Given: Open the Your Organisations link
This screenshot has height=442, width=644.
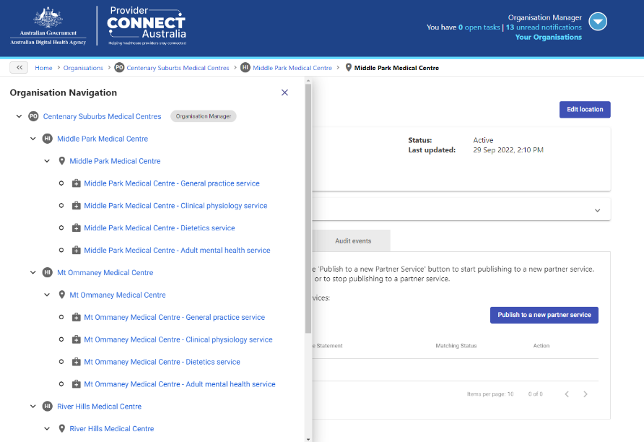Looking at the screenshot, I should point(549,37).
